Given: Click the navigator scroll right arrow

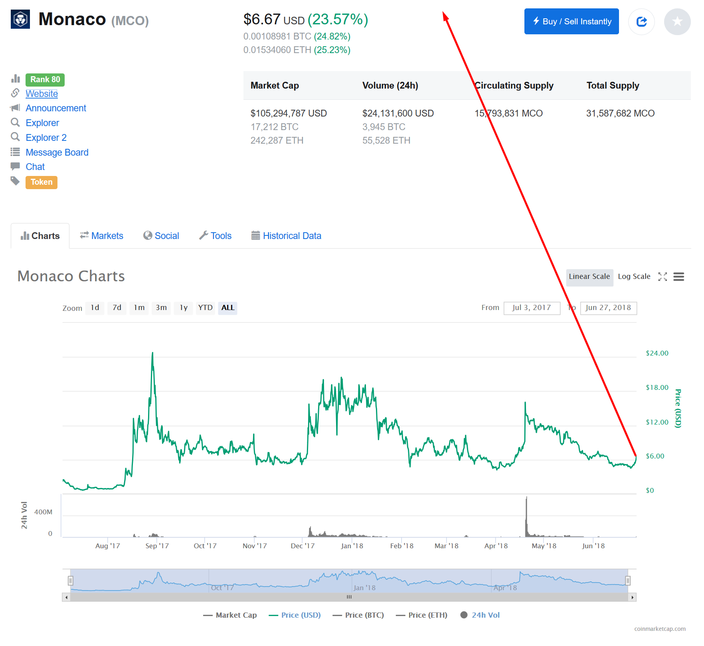Looking at the screenshot, I should pos(633,597).
